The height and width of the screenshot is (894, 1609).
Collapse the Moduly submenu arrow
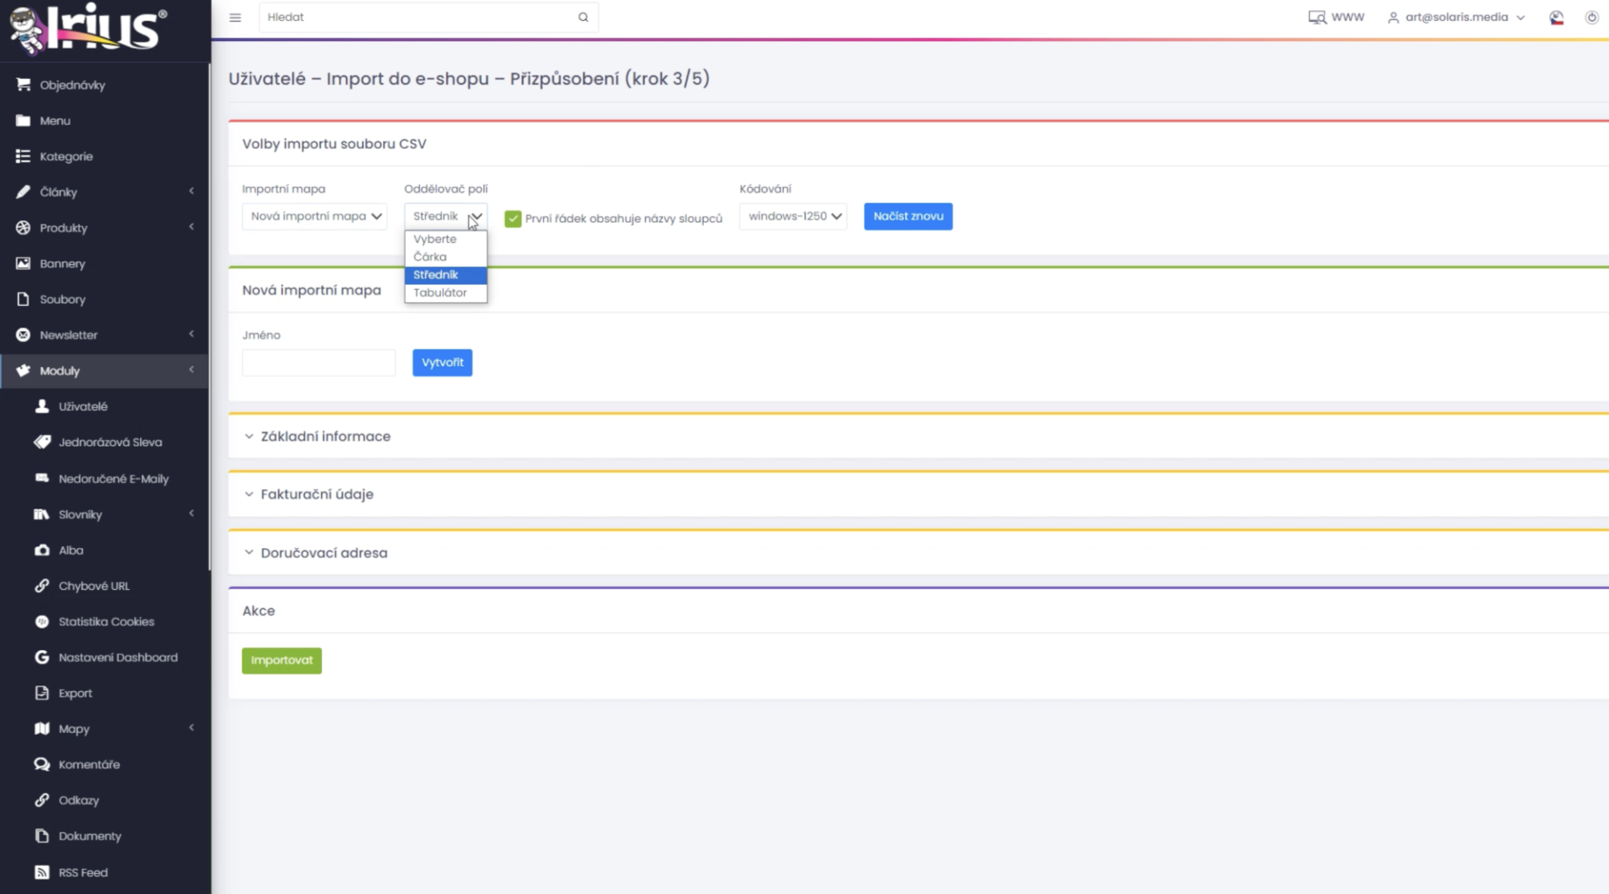click(192, 369)
